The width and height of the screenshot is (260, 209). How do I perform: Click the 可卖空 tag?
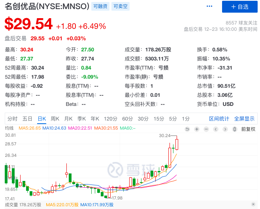[x=121, y=6]
